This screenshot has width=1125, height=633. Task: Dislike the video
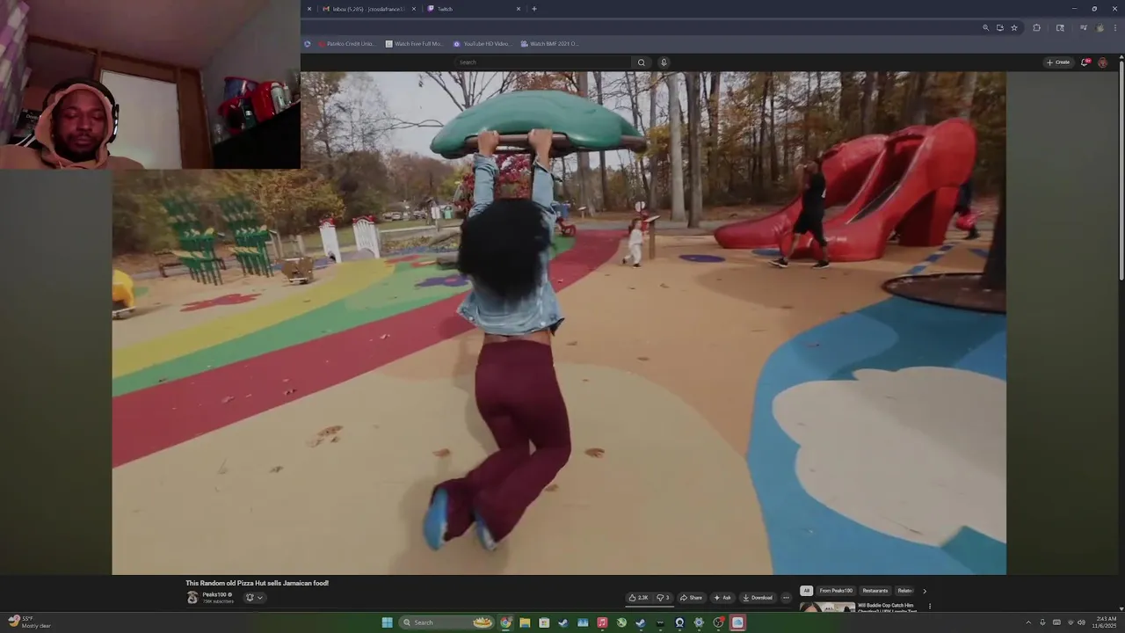pyautogui.click(x=663, y=598)
